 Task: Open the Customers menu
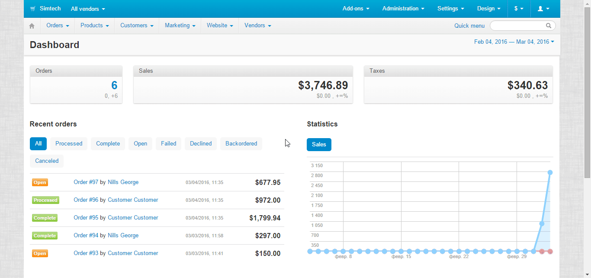click(137, 26)
